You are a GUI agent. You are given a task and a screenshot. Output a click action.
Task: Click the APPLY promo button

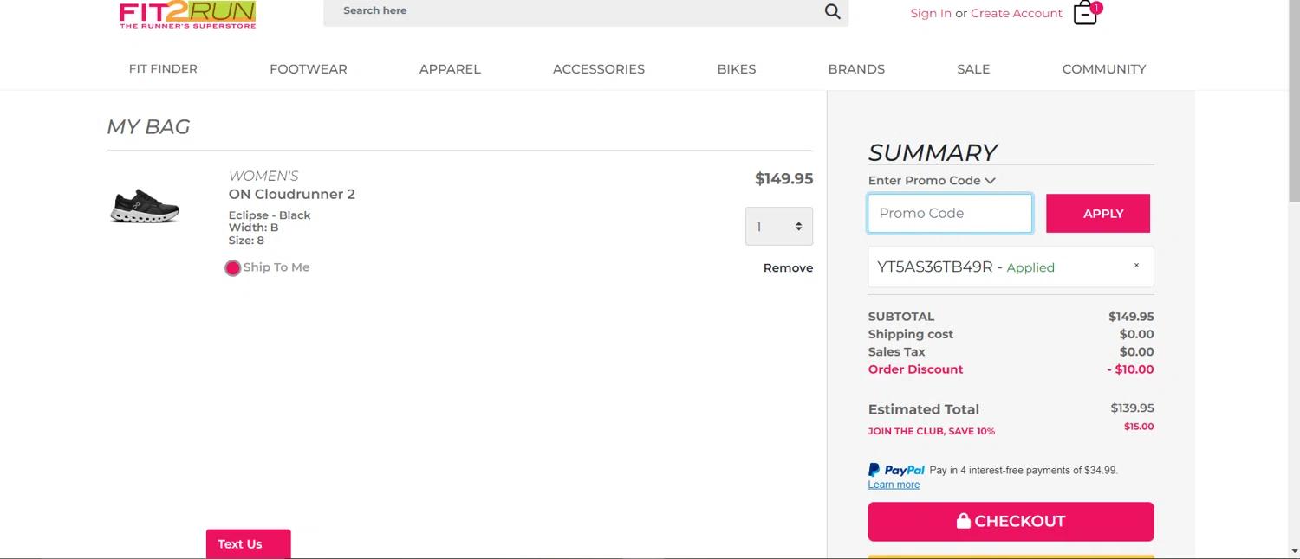click(x=1098, y=213)
